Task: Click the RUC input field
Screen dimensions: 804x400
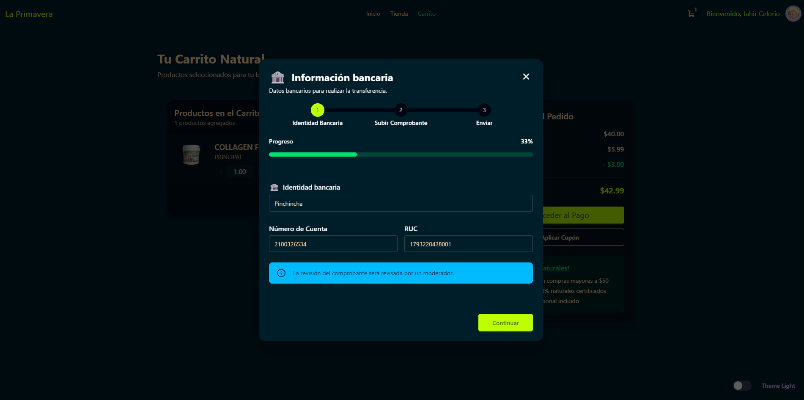Action: [468, 244]
